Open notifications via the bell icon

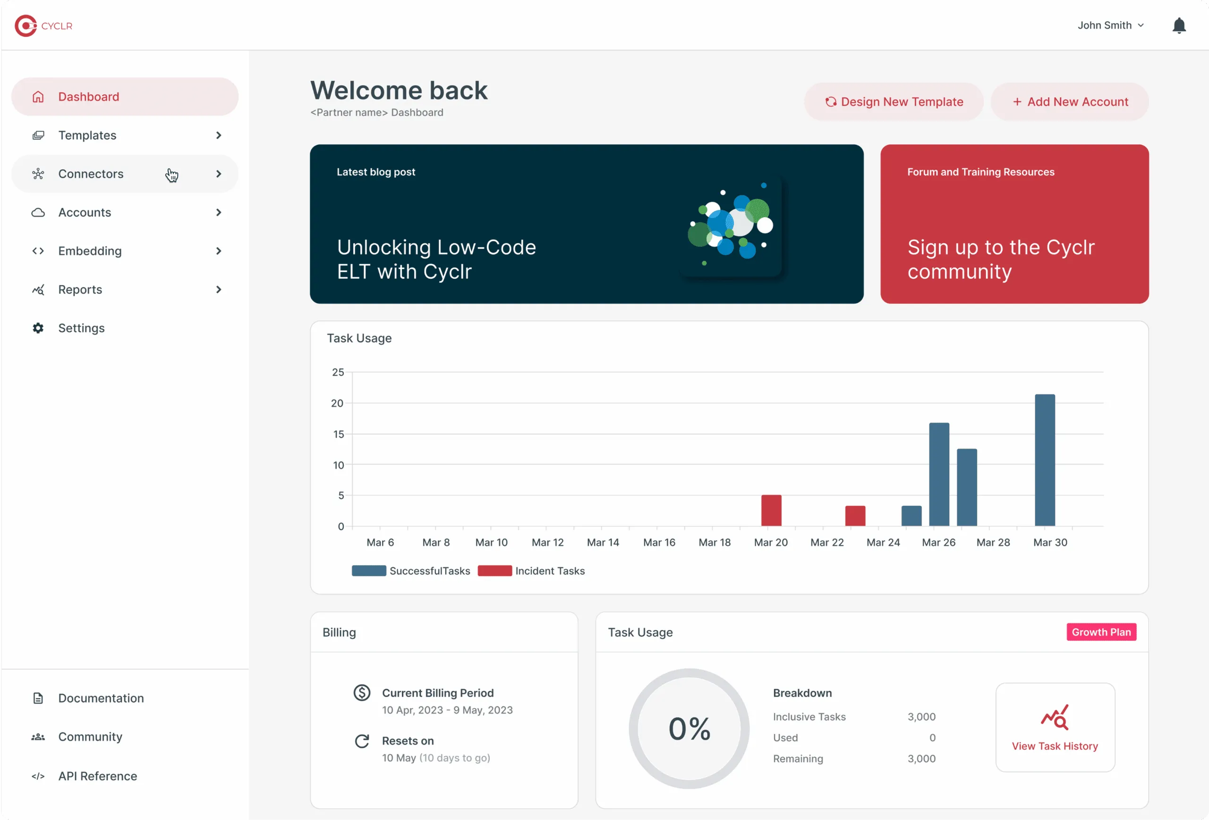point(1179,25)
